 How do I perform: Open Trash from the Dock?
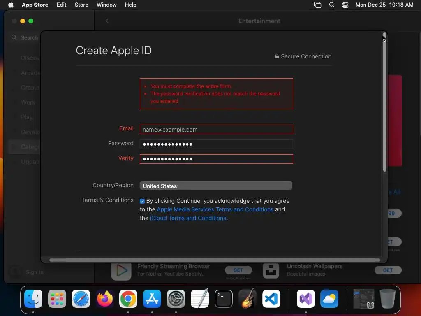[x=388, y=299]
